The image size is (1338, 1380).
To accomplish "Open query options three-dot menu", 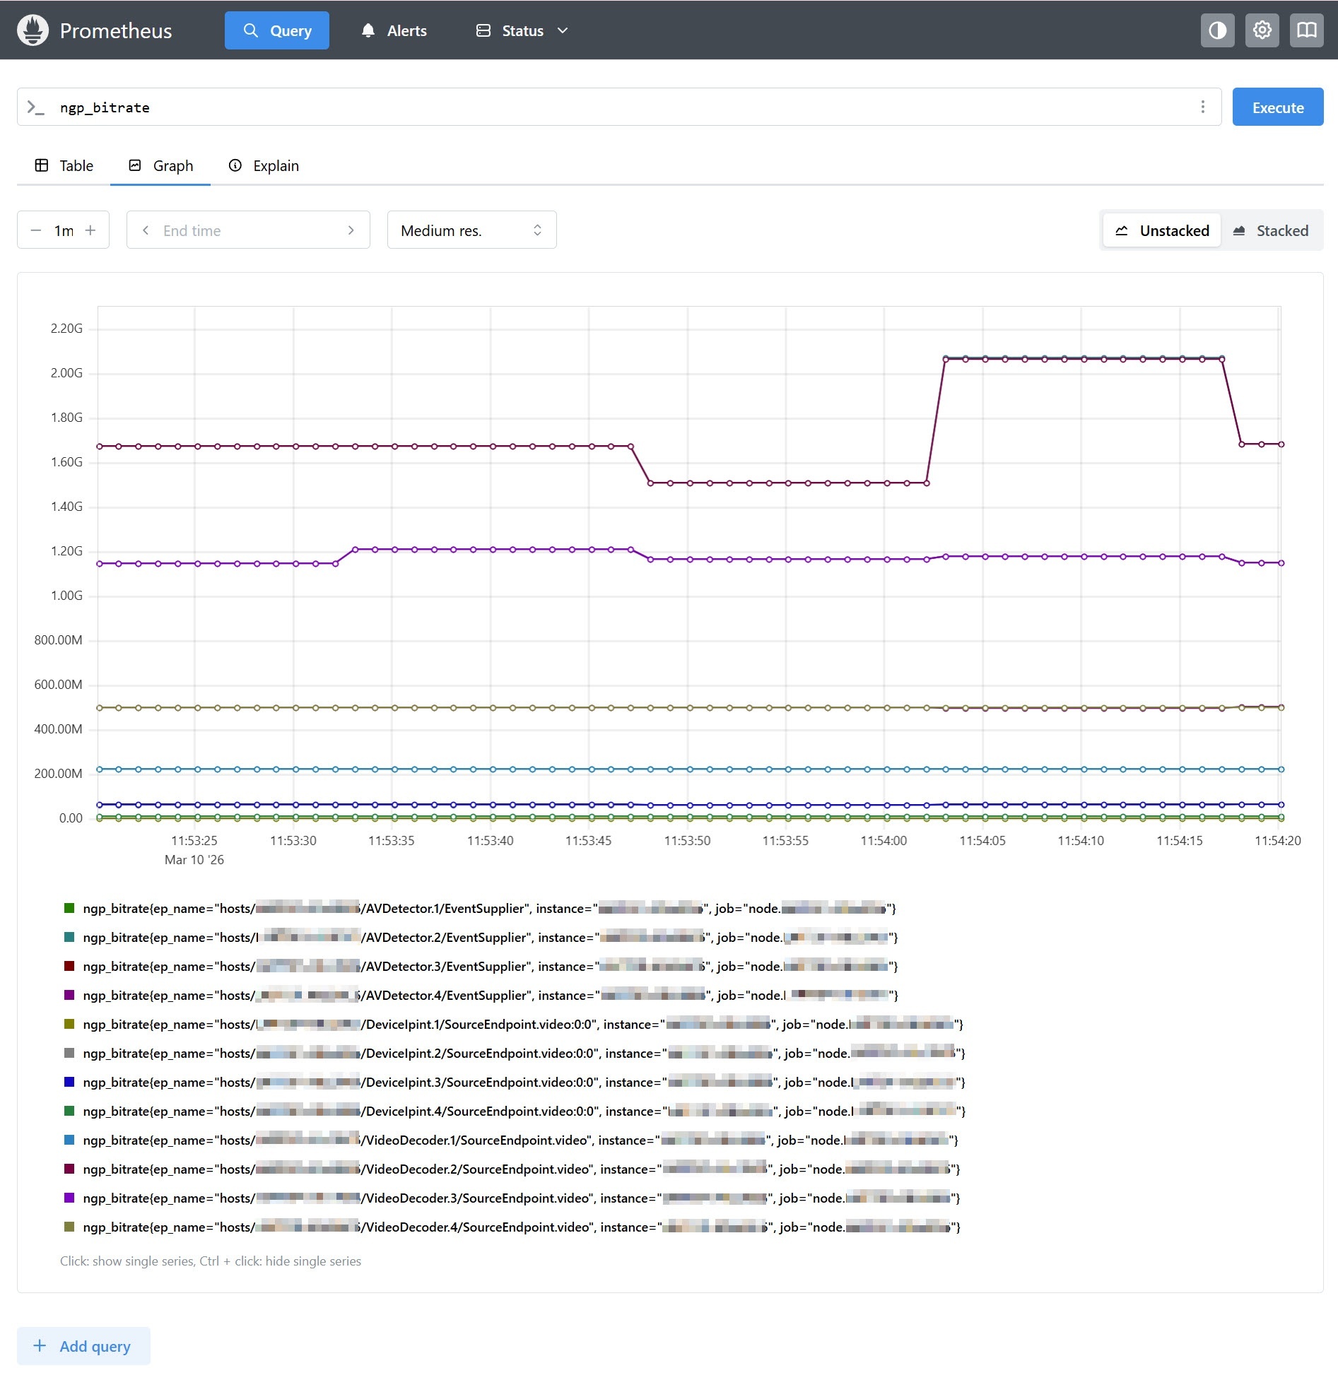I will coord(1202,107).
